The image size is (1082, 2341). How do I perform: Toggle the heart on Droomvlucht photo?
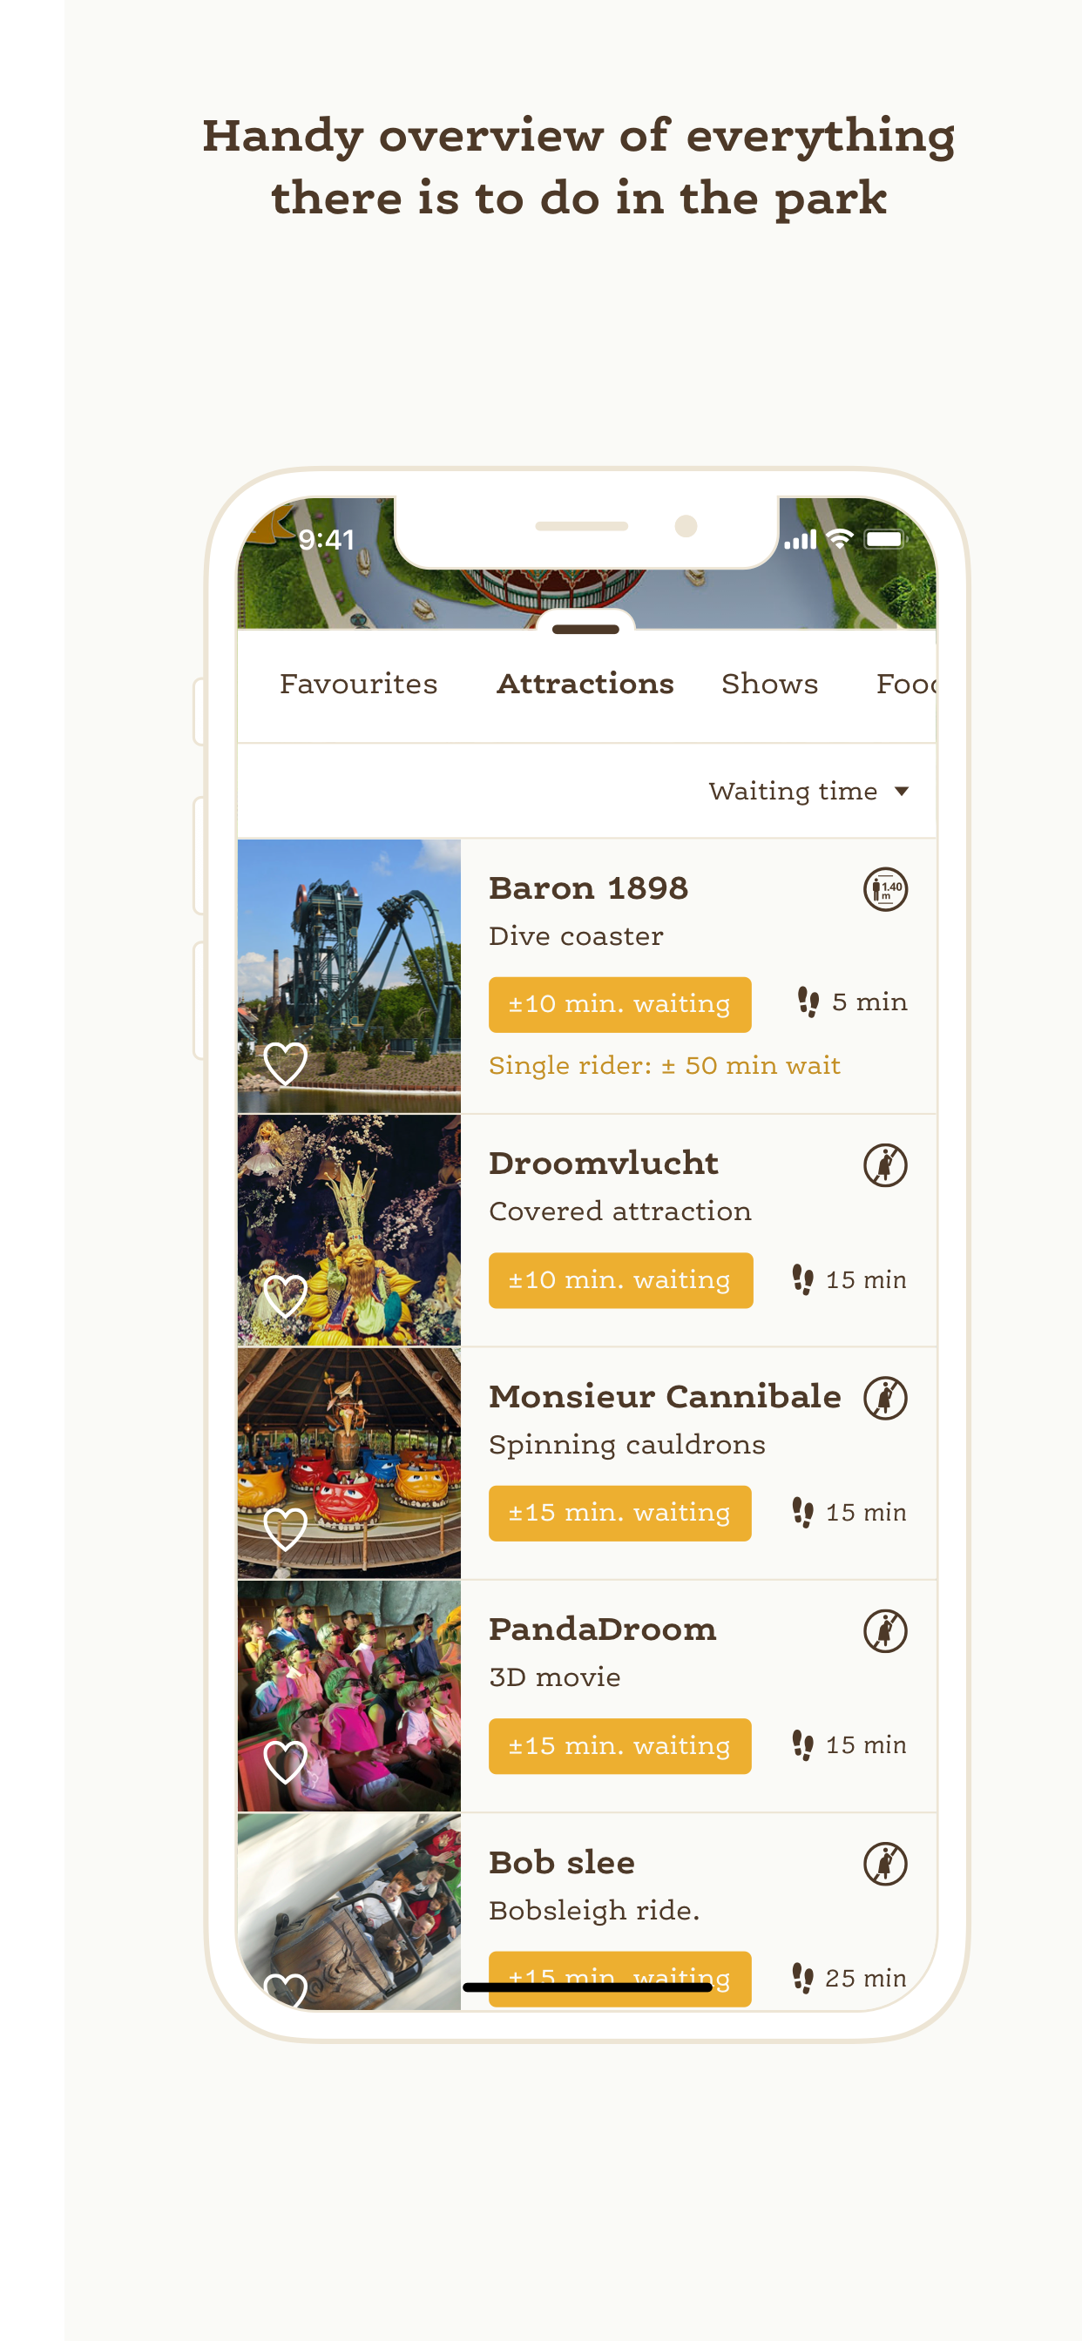[285, 1295]
